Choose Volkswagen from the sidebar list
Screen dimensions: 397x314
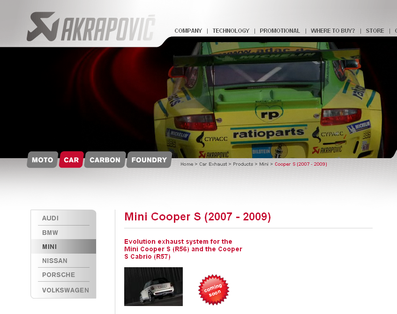65,290
